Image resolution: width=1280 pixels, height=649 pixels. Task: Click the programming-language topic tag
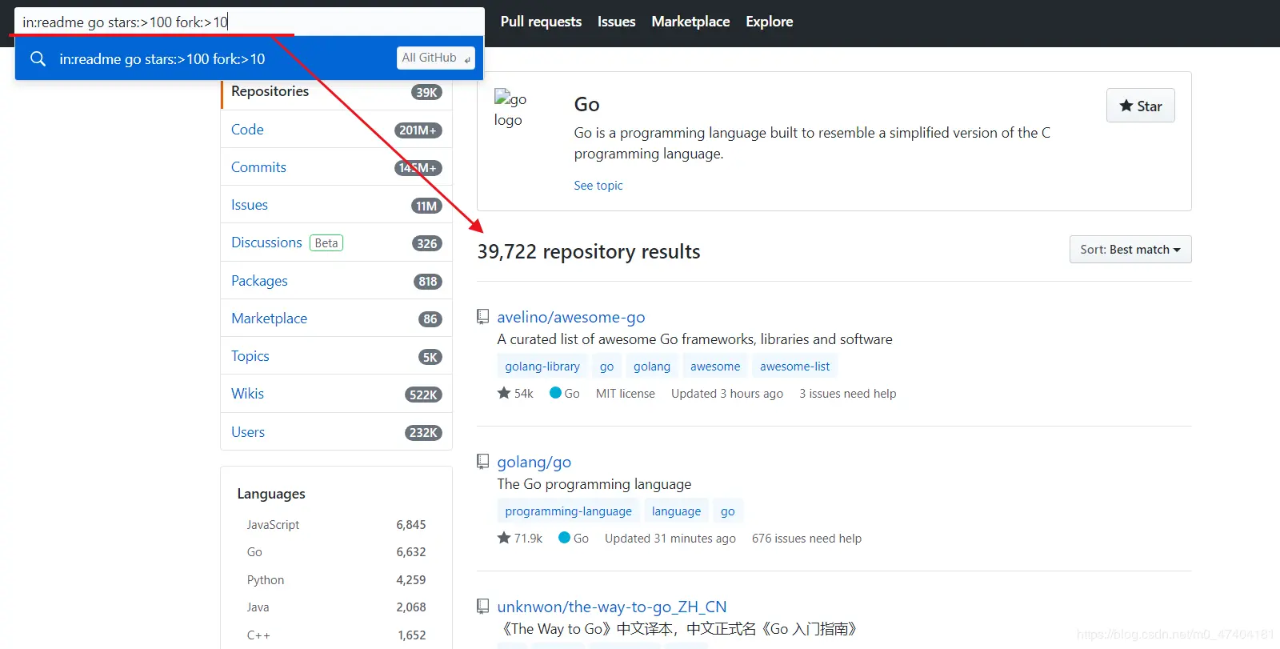[x=568, y=511]
